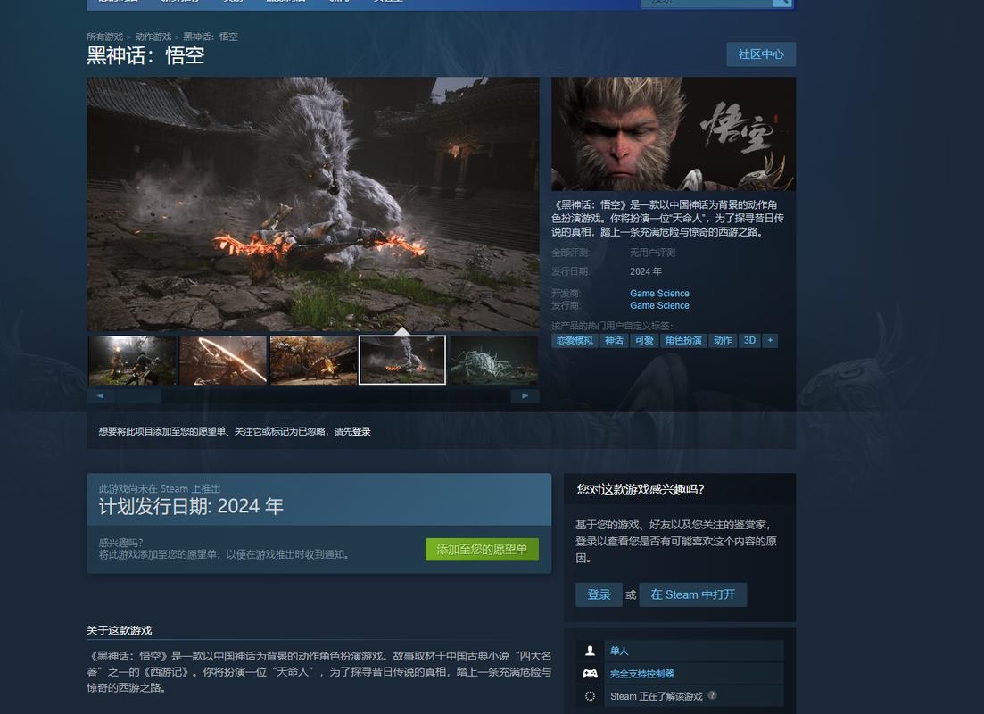Go to 动作游戏 breadcrumb
Image resolution: width=984 pixels, height=714 pixels.
[153, 37]
